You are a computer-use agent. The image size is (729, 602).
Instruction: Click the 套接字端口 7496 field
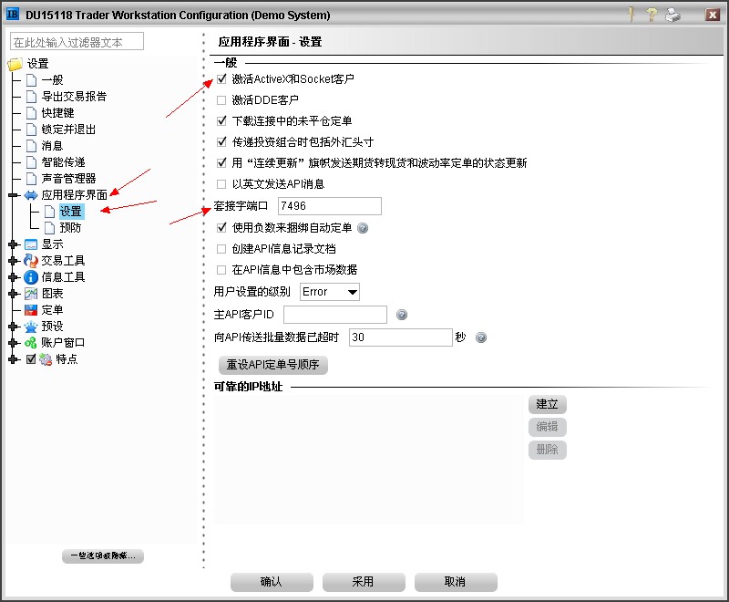tap(330, 206)
